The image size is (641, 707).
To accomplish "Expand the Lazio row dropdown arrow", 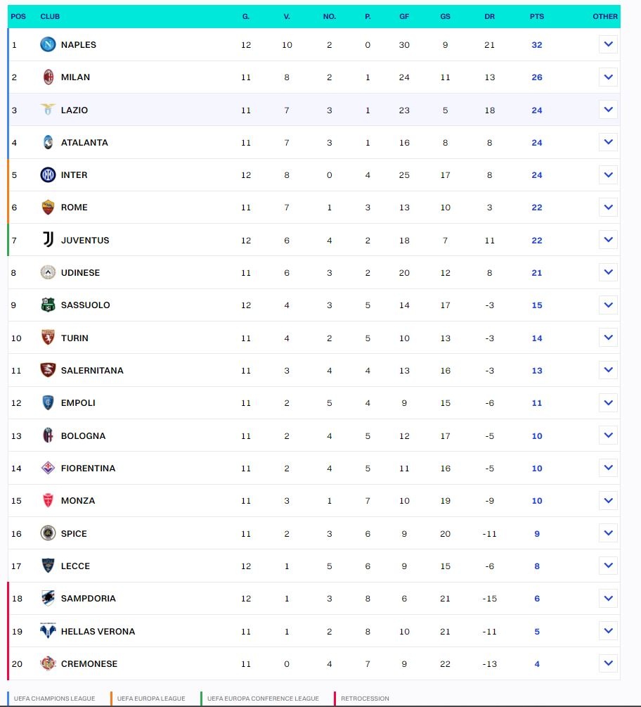I will click(608, 110).
